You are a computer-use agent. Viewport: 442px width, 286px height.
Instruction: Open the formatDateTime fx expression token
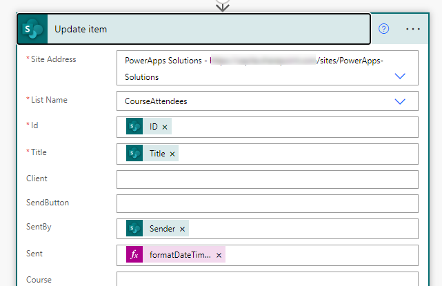176,254
